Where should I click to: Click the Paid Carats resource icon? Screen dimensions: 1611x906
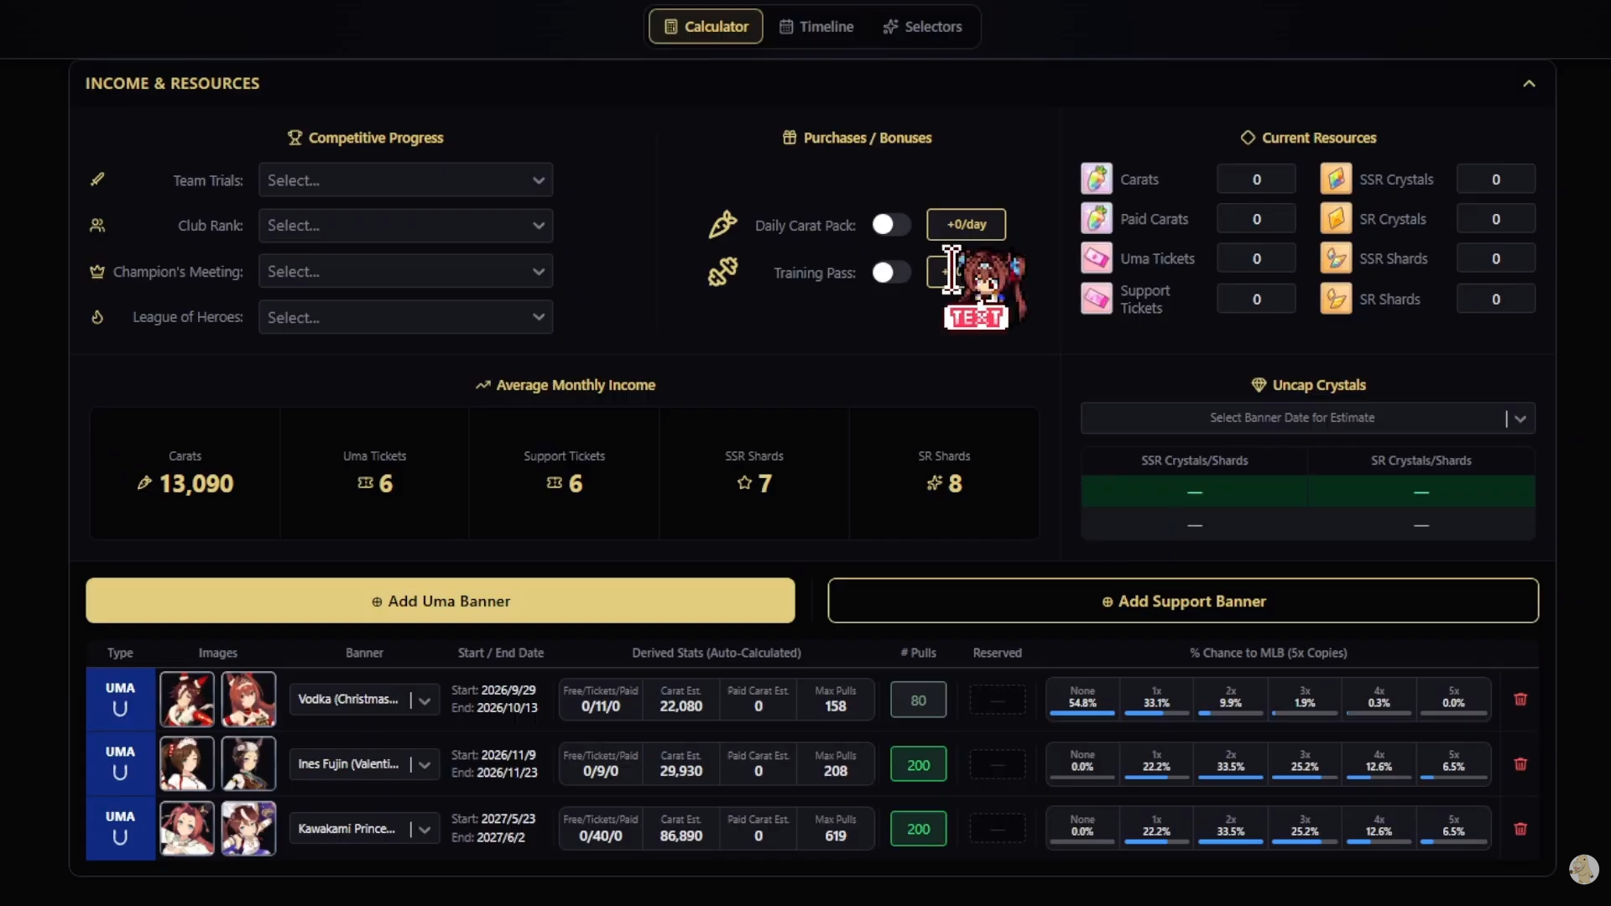tap(1097, 218)
